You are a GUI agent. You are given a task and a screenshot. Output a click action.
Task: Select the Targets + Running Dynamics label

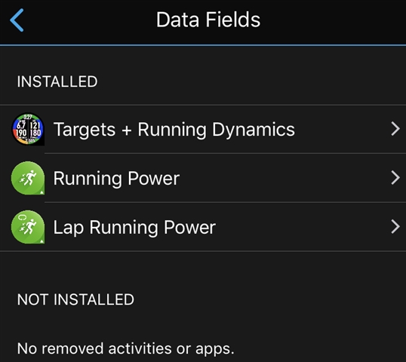[x=174, y=130]
